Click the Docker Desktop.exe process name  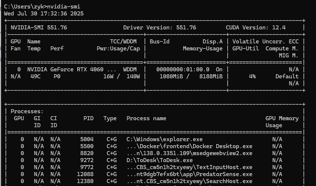click(x=189, y=146)
